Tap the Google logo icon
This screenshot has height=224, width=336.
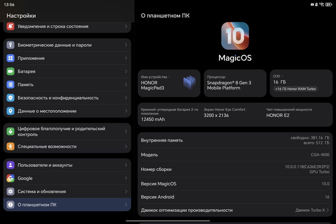10,178
